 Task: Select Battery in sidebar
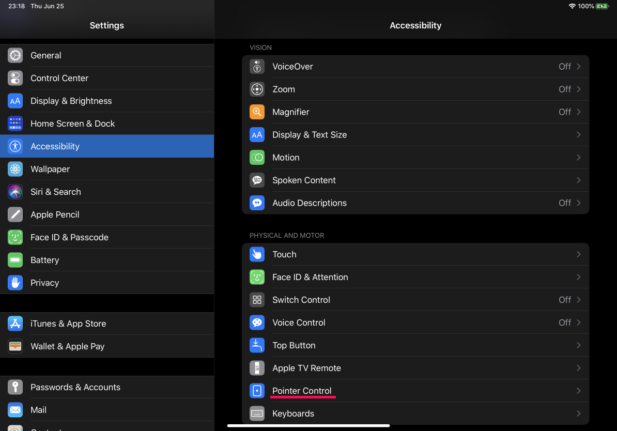[107, 260]
